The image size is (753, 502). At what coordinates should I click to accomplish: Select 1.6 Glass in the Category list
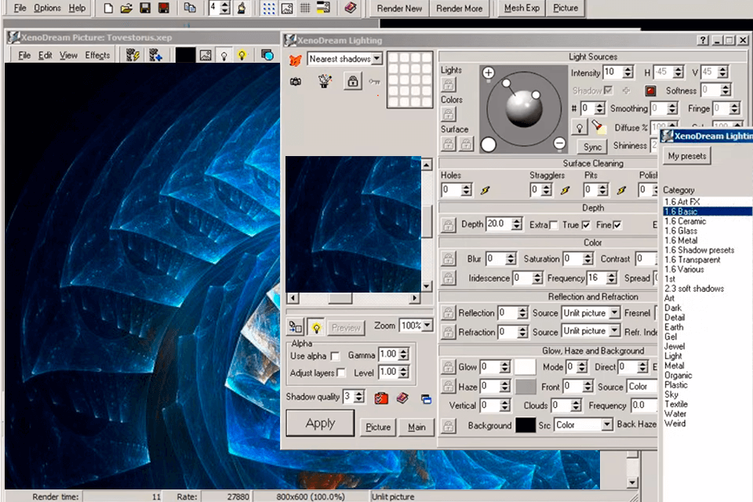click(680, 231)
